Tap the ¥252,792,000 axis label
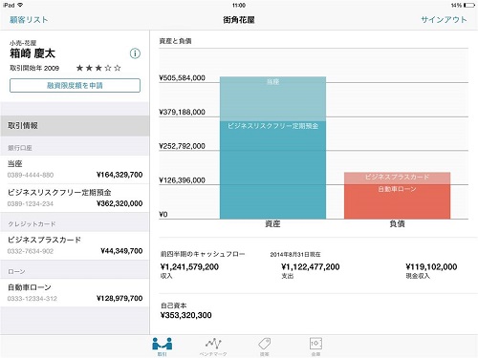The image size is (478, 358). [x=182, y=146]
